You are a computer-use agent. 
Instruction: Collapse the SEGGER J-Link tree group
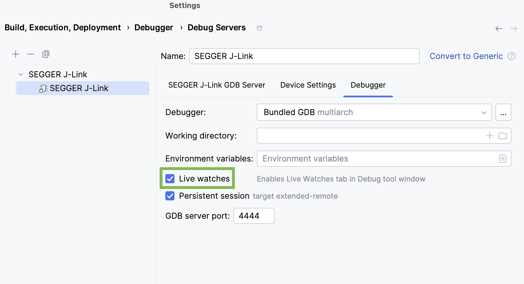(21, 74)
